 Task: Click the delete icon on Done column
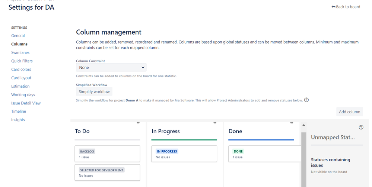pyautogui.click(x=292, y=122)
